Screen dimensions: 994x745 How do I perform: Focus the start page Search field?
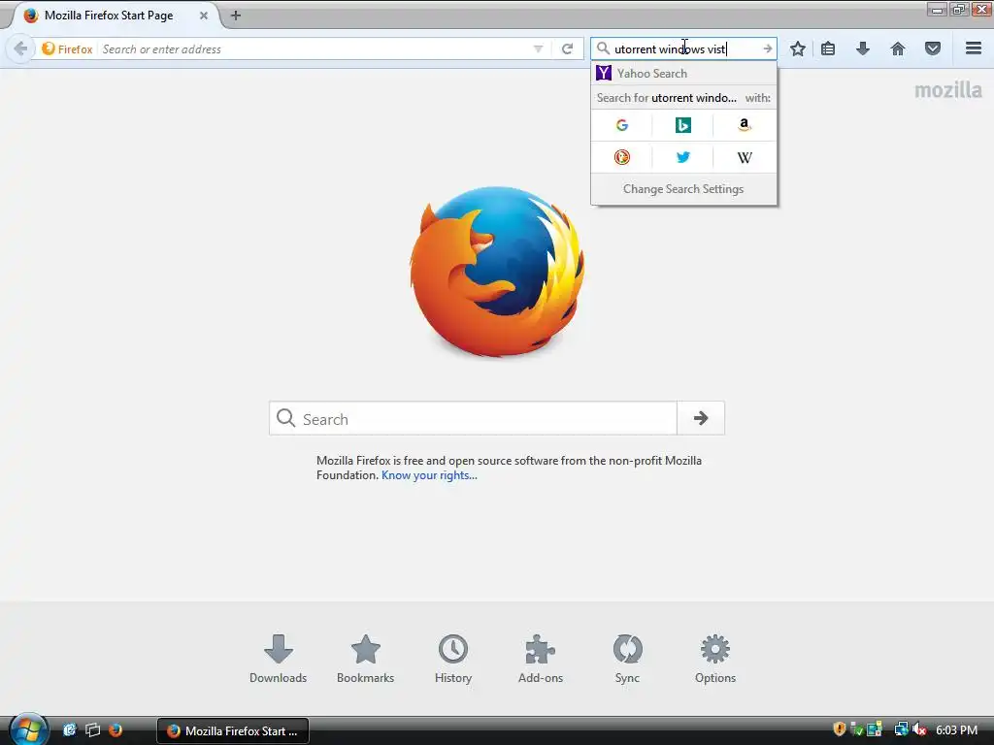473,418
